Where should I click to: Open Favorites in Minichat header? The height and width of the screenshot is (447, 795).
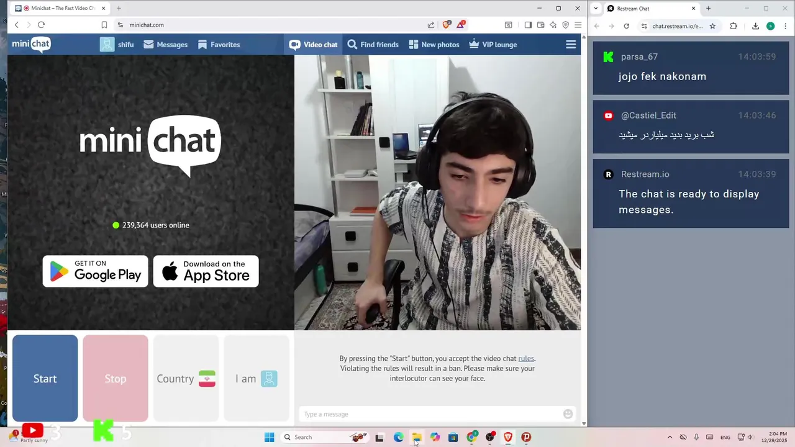point(219,45)
